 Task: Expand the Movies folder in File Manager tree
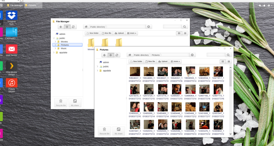tap(56, 42)
